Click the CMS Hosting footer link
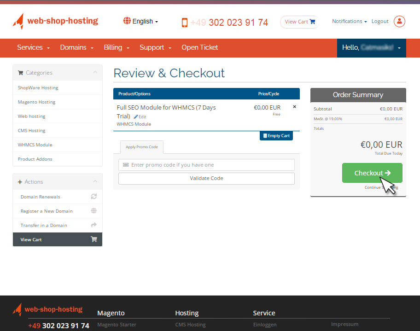The image size is (420, 331). point(191,325)
